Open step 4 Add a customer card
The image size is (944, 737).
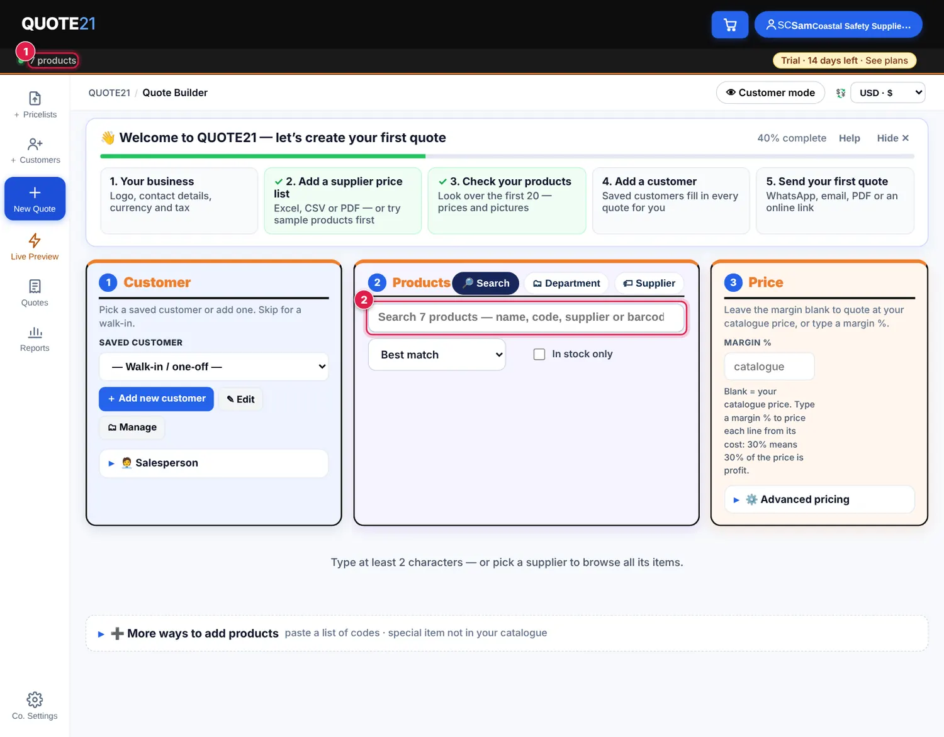[x=671, y=201]
